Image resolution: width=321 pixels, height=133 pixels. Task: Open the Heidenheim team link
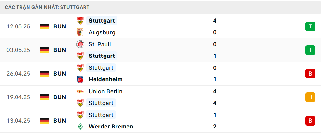click(x=105, y=79)
